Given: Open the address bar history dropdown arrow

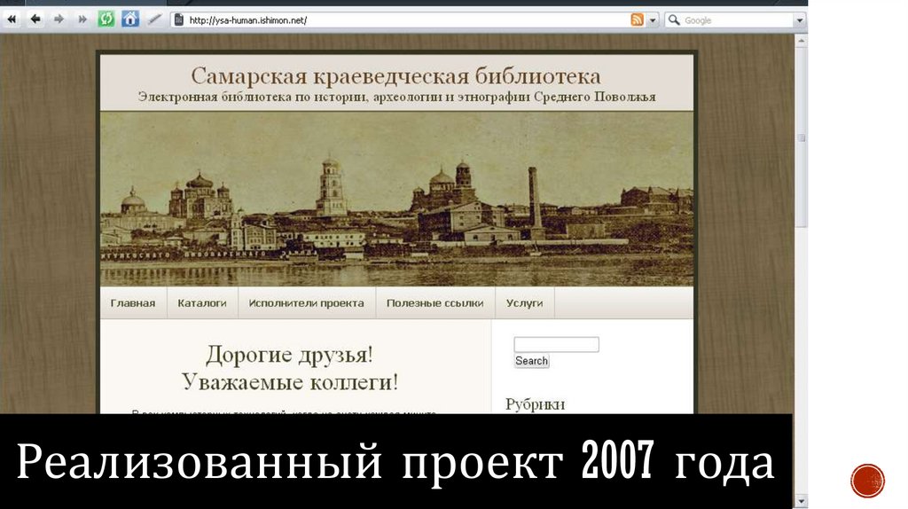Looking at the screenshot, I should (x=653, y=20).
